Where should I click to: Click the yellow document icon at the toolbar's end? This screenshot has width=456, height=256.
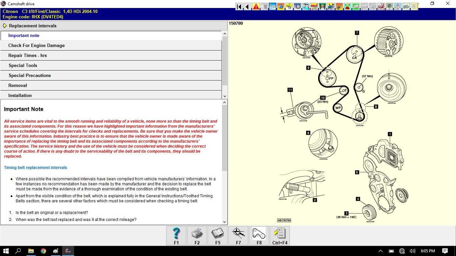pos(414,7)
